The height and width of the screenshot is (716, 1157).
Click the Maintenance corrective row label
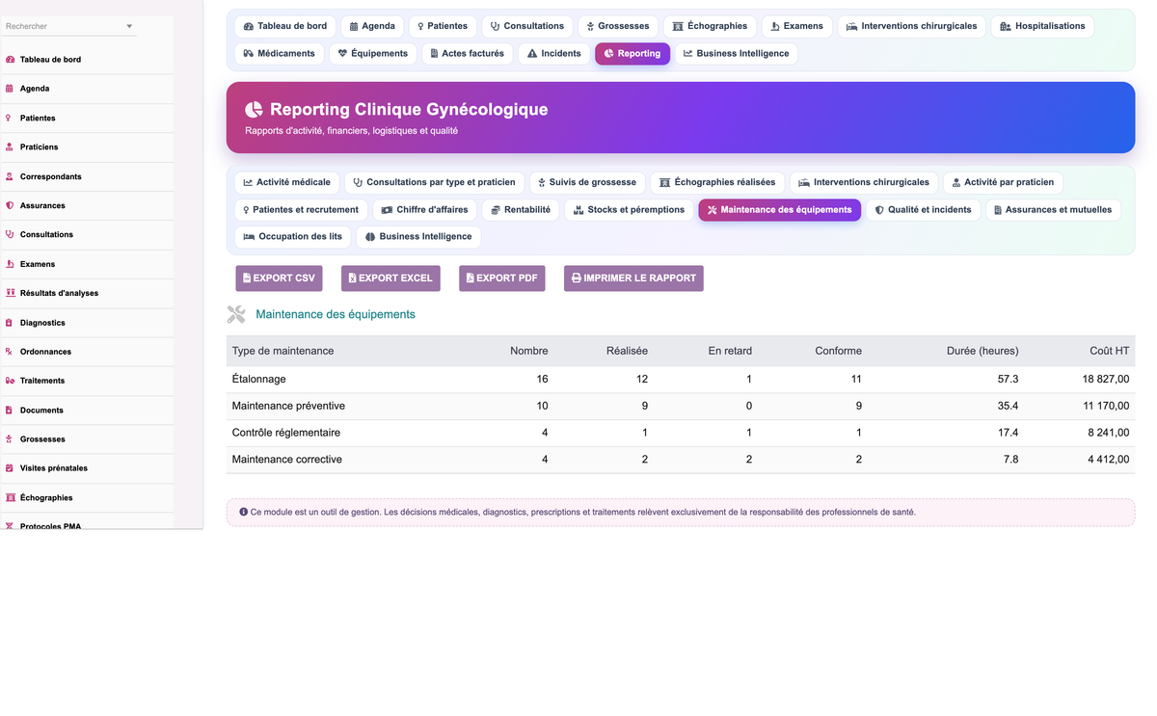tap(287, 460)
